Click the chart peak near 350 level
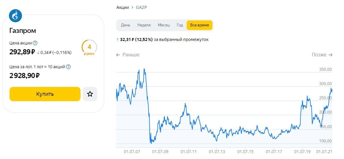Screen dimensions: 344x159 point(144,69)
